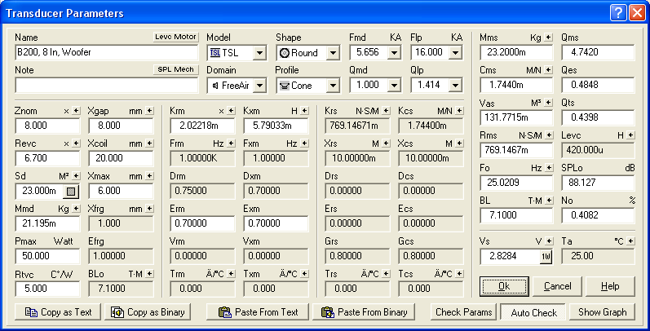Click the Mmd Kg unit arrow

pos(76,209)
